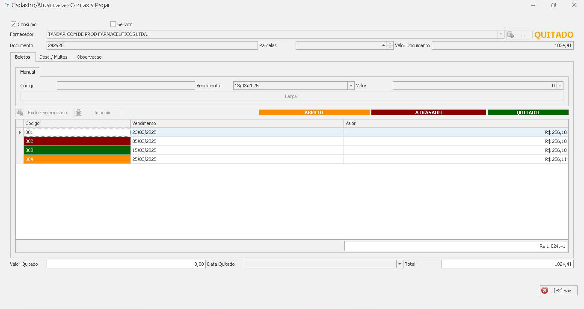The height and width of the screenshot is (309, 584).
Task: Click the grid footer total R$ 1.024,41
Action: [x=456, y=246]
